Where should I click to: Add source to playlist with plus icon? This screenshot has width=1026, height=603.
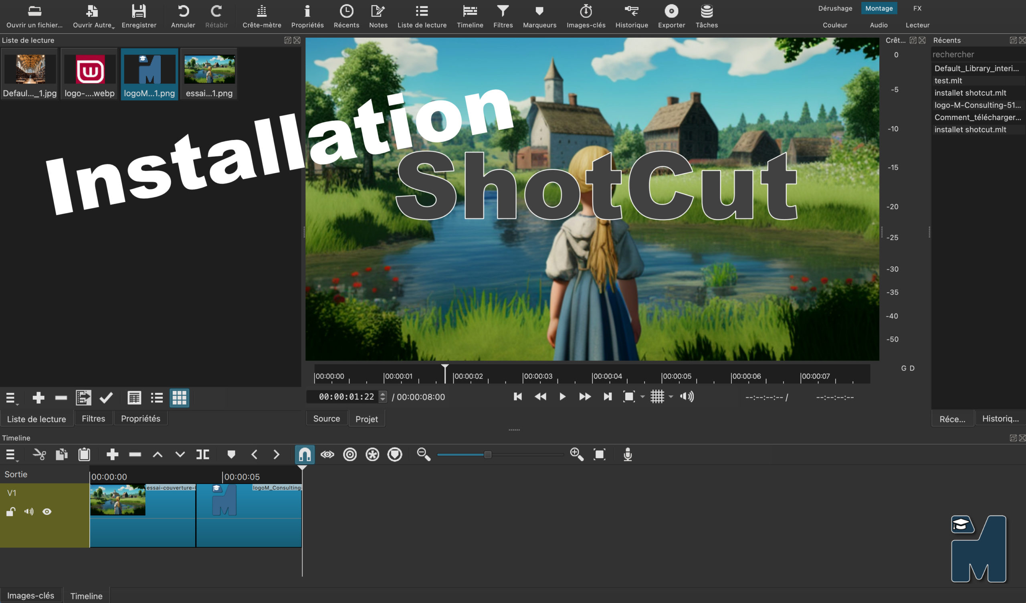tap(38, 398)
